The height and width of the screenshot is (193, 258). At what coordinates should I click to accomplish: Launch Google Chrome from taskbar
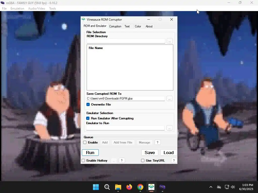(140, 187)
